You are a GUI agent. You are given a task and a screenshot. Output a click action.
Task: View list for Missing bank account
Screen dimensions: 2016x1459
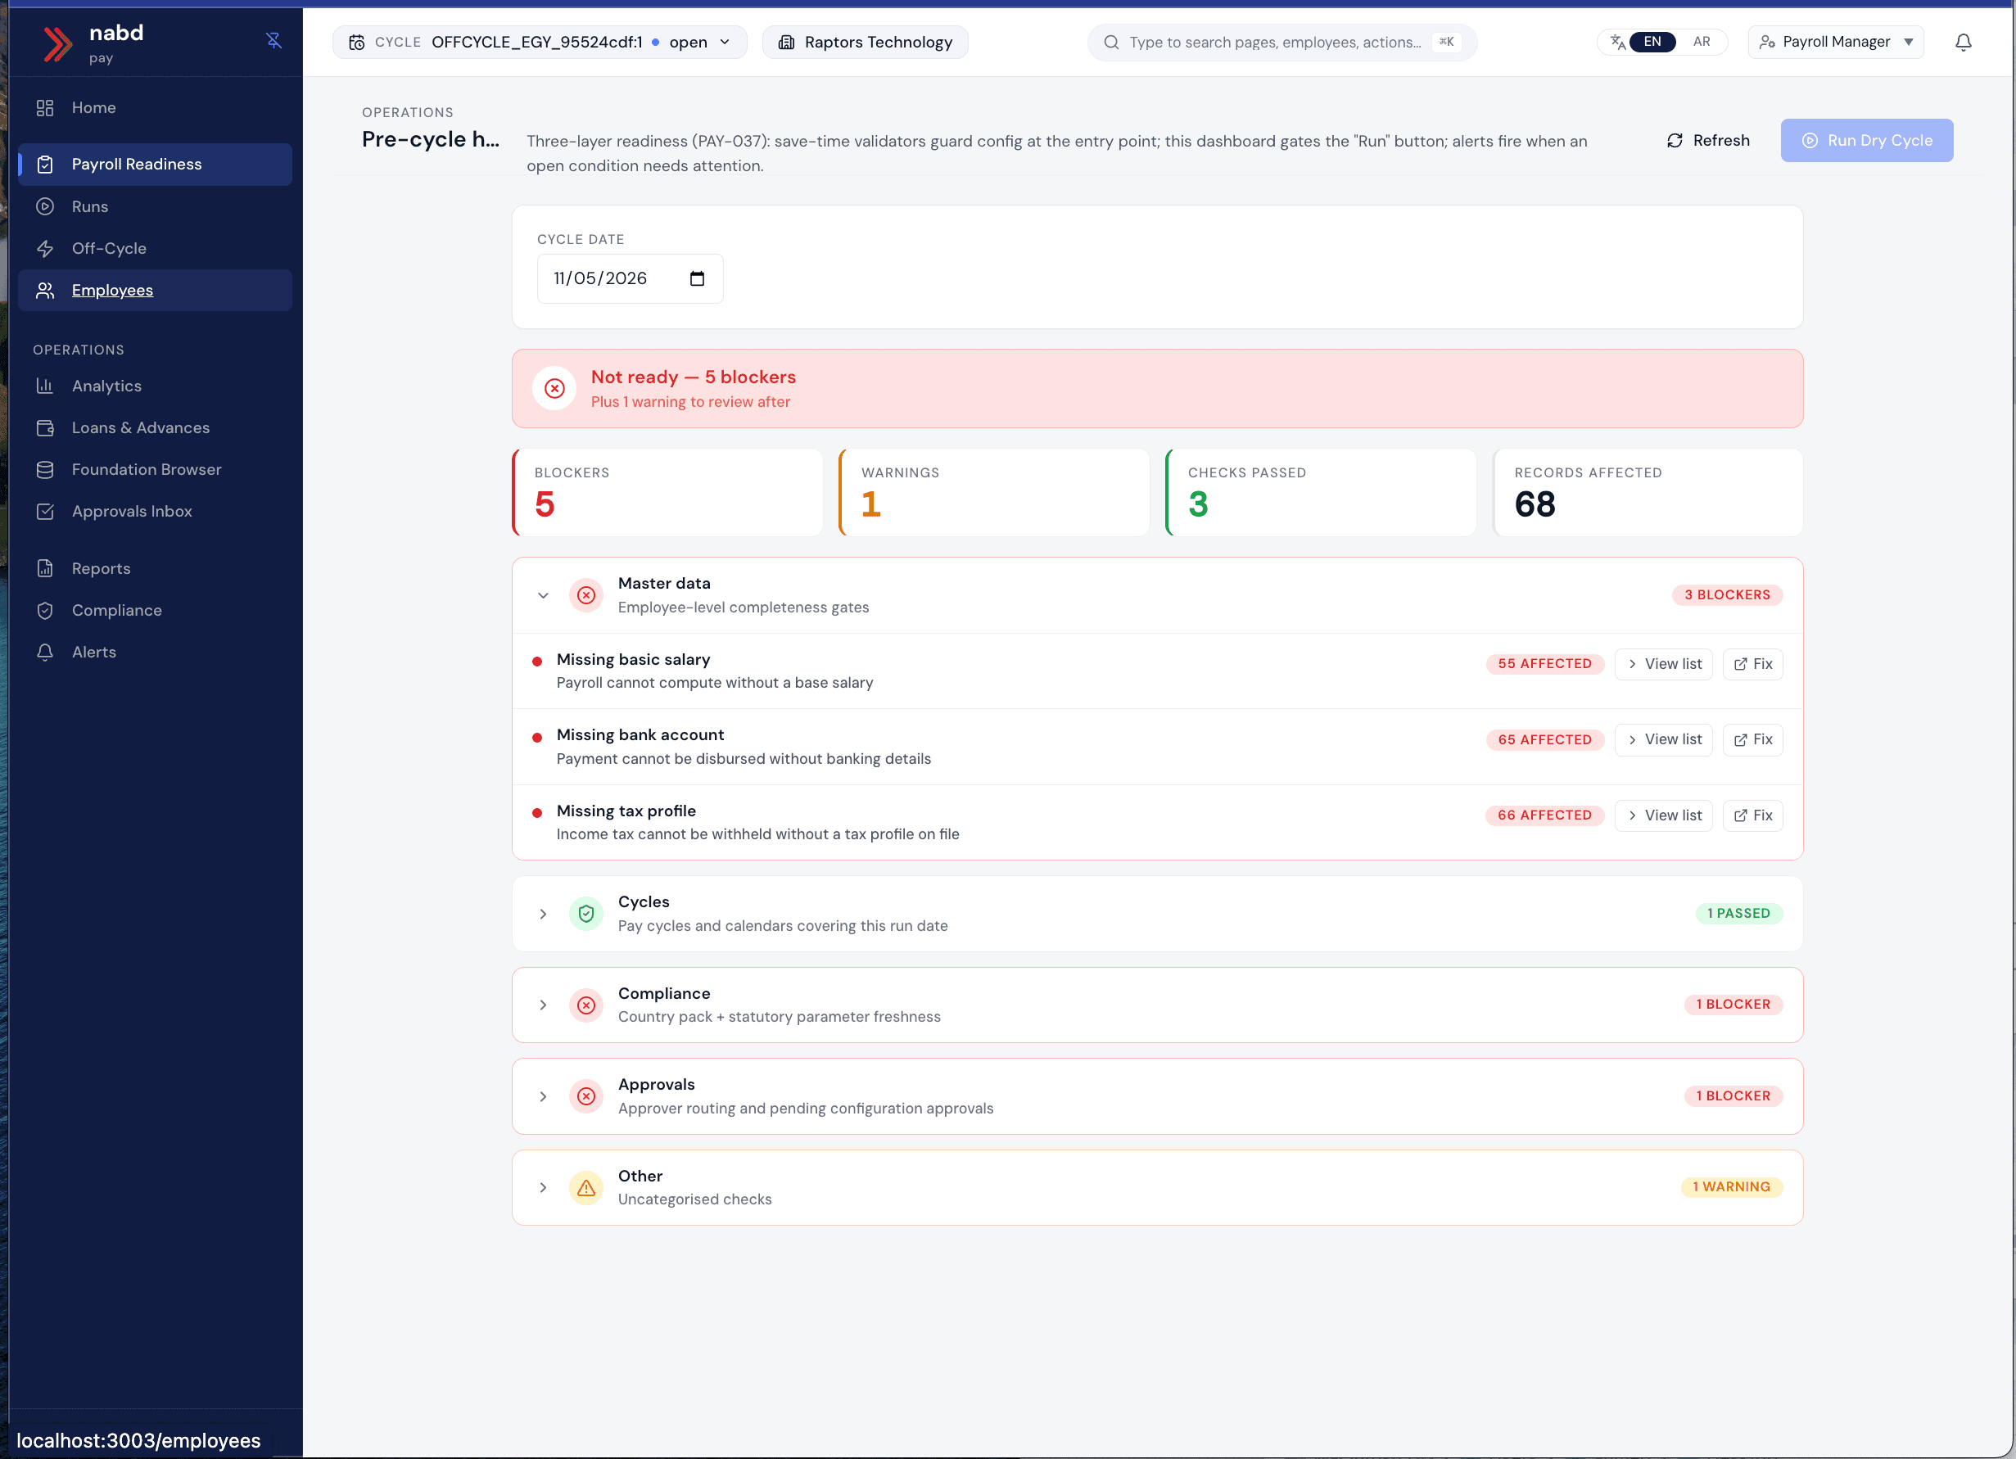click(x=1663, y=739)
